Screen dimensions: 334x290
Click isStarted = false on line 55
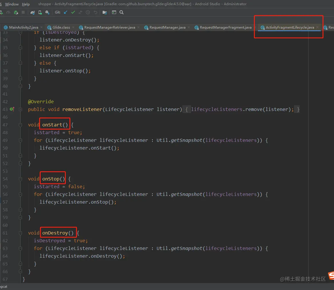[59, 186]
